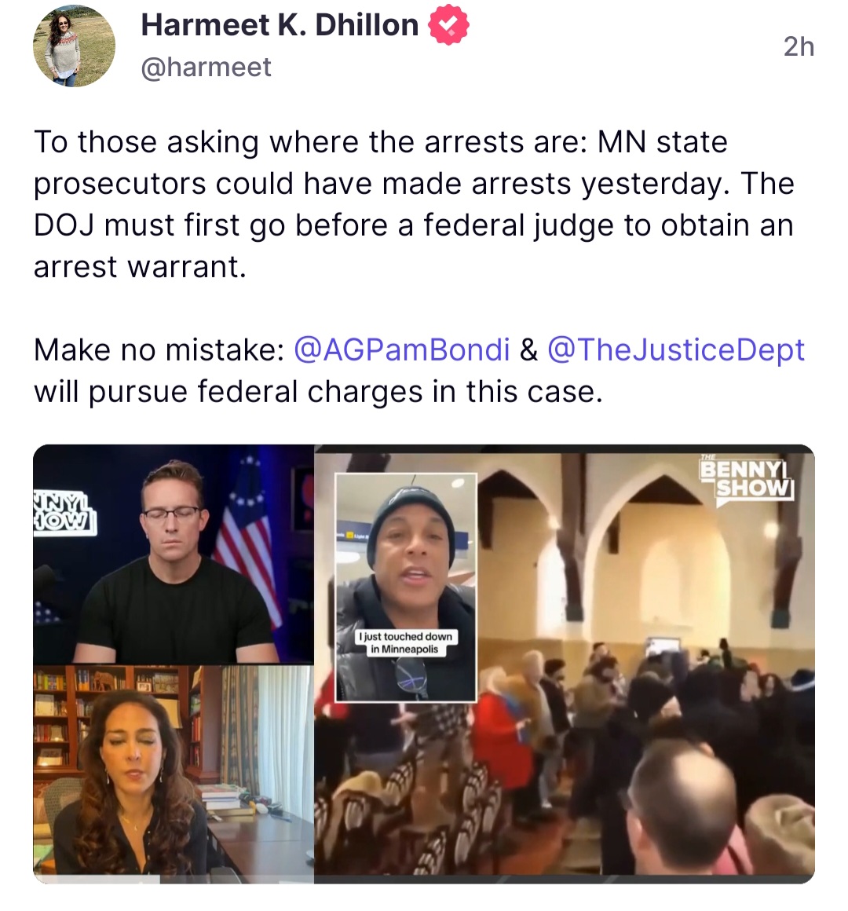Screen dimensions: 848x911
Task: Open Harmeet K. Dhillon's profile avatar
Action: coord(74,46)
